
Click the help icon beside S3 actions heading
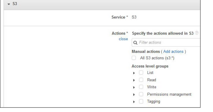click(x=197, y=33)
